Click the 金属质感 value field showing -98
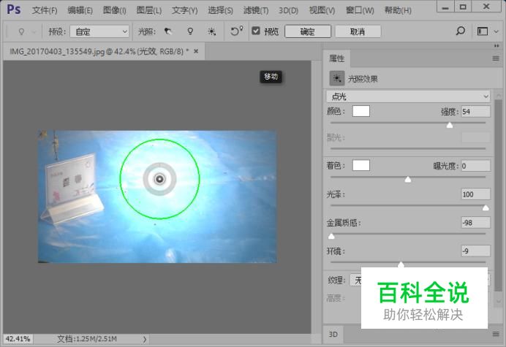Viewport: 506px width, 347px height. point(476,222)
